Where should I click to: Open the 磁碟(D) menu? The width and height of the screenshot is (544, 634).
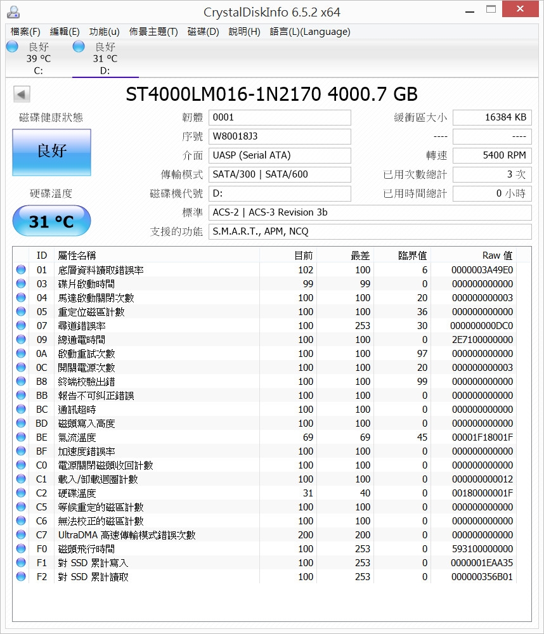click(203, 32)
